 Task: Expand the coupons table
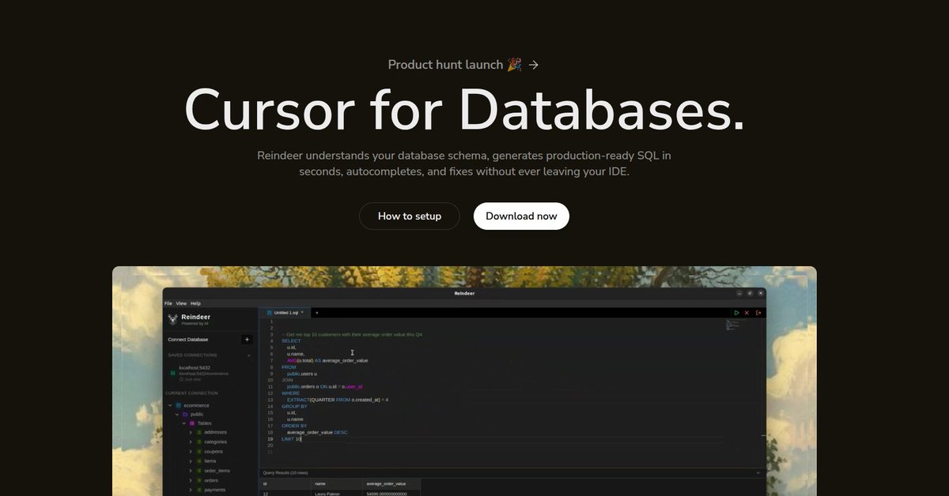[191, 452]
